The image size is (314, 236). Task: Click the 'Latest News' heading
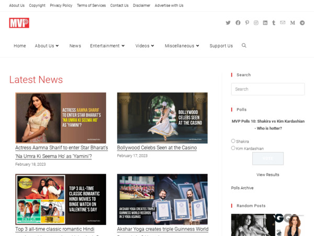pos(36,80)
